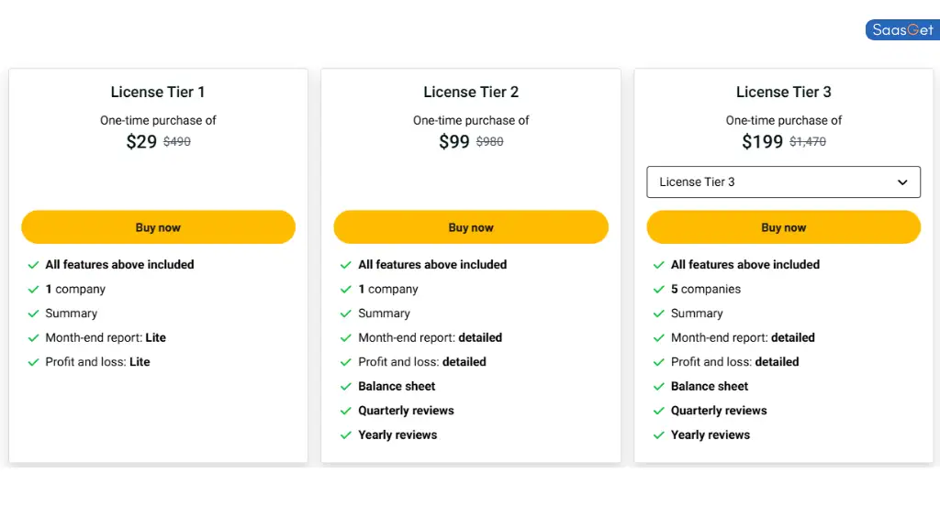Image resolution: width=940 pixels, height=528 pixels.
Task: Click checkmark beside Profit and loss: Lite
Action: (x=34, y=362)
